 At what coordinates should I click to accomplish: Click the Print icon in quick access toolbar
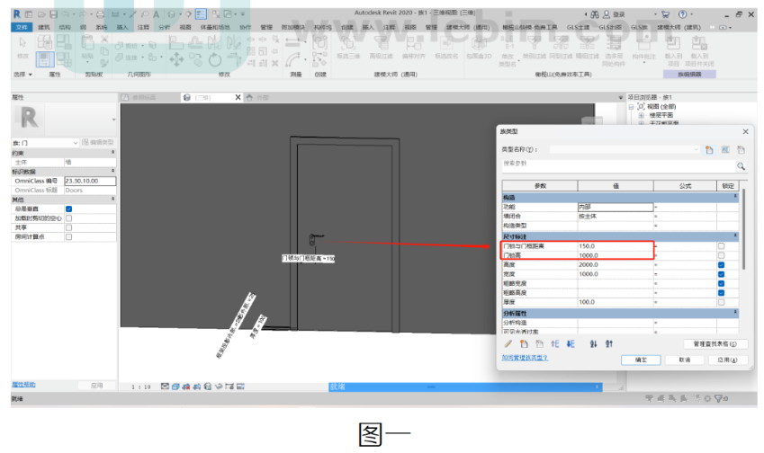tap(100, 14)
